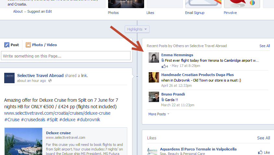The image size is (274, 155).
Task: Click the Like button for Aquardens
Action: 264,152
